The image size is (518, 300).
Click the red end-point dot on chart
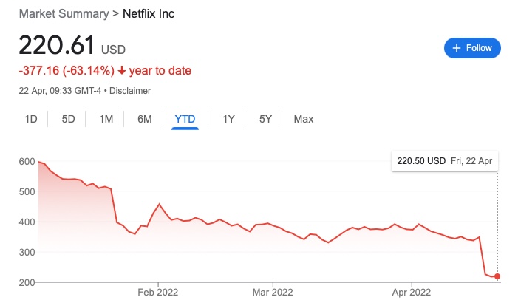coord(497,276)
